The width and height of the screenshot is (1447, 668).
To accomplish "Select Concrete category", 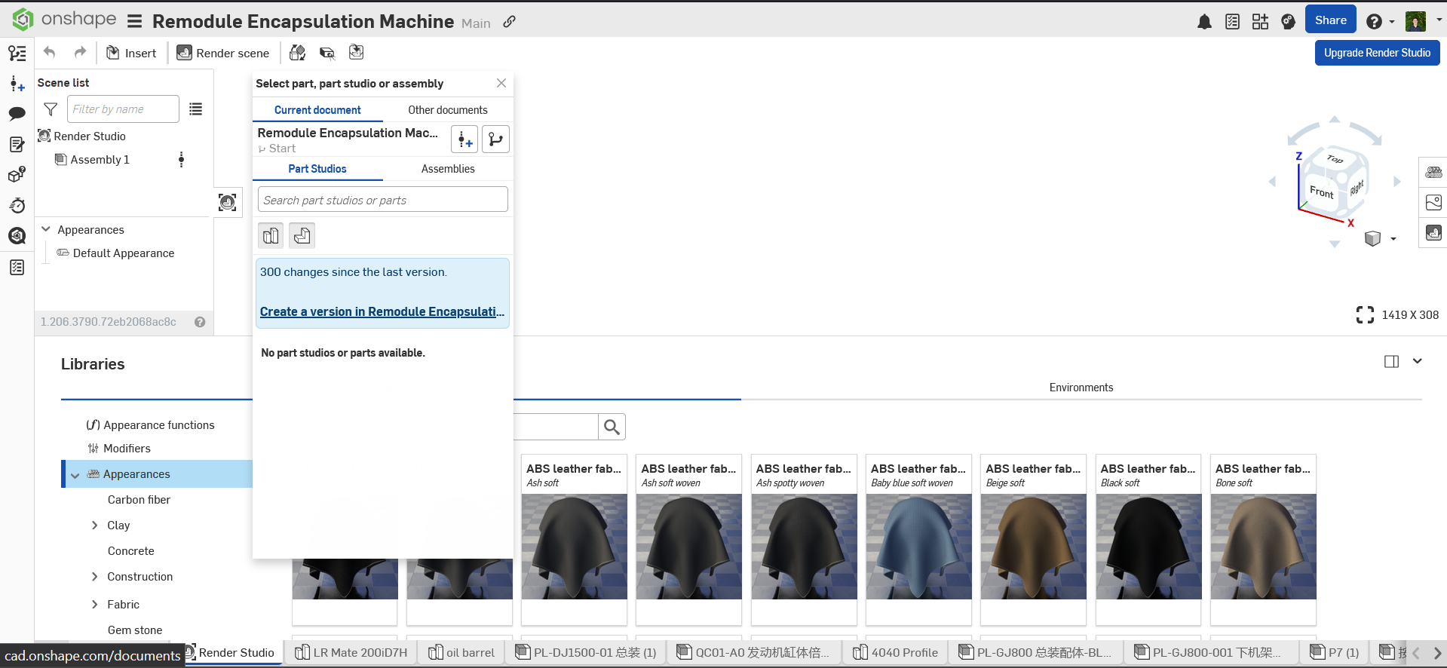I will point(130,551).
